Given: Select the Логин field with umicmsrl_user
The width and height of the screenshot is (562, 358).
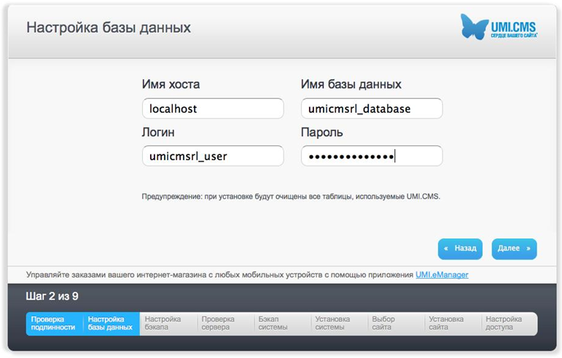Looking at the screenshot, I should 212,156.
